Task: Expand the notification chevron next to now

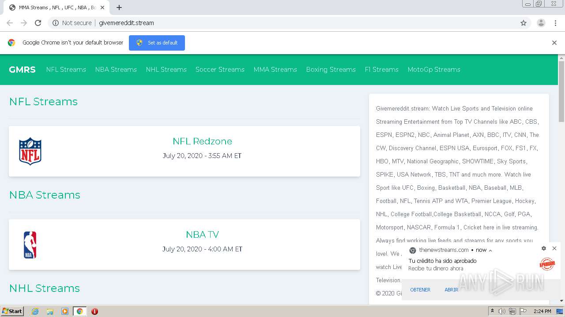Action: point(490,251)
